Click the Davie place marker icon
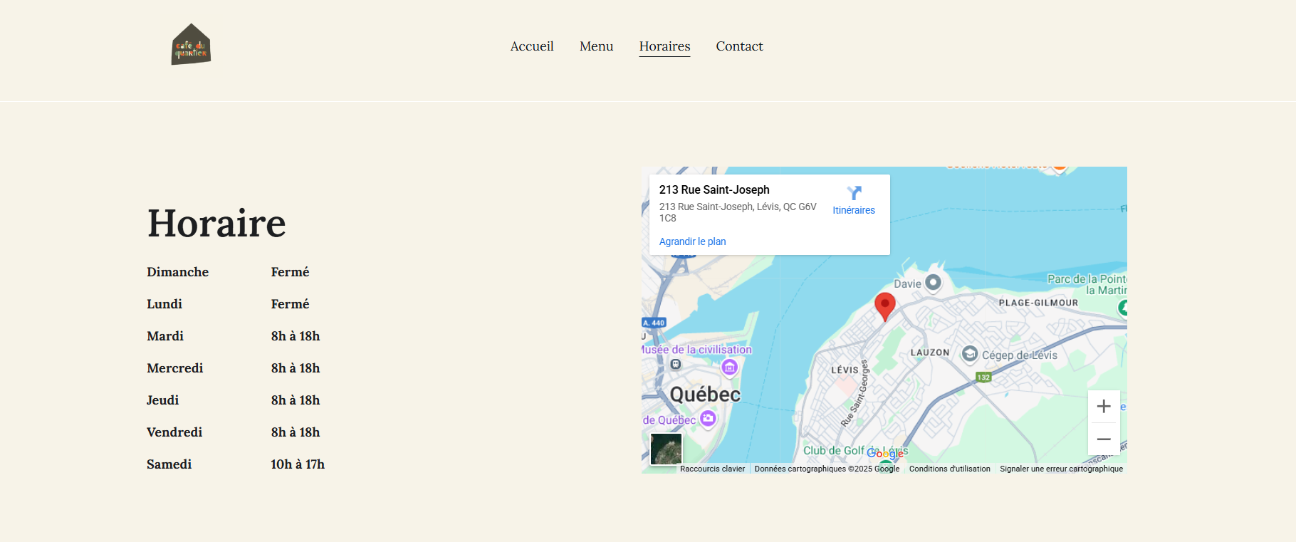 933,283
